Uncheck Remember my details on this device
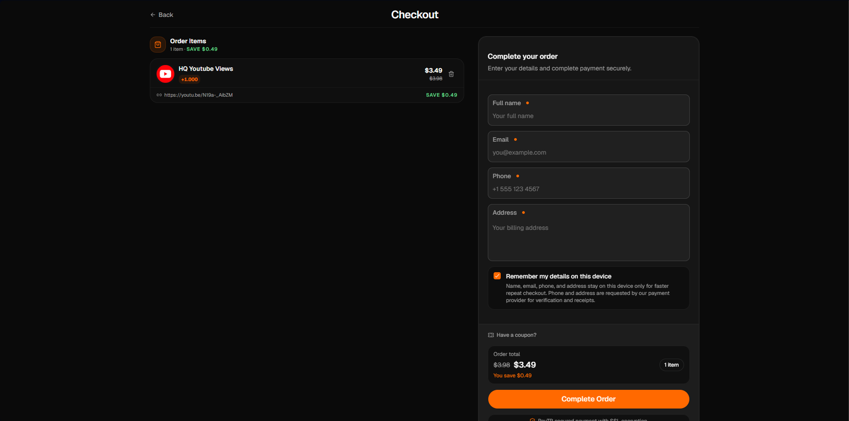This screenshot has width=849, height=421. 497,276
